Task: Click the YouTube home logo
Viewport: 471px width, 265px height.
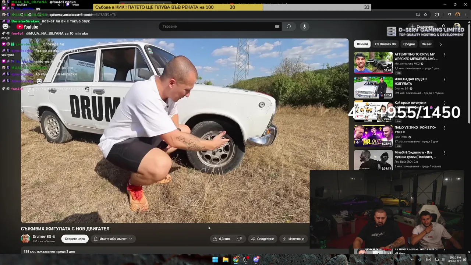Action: click(27, 26)
